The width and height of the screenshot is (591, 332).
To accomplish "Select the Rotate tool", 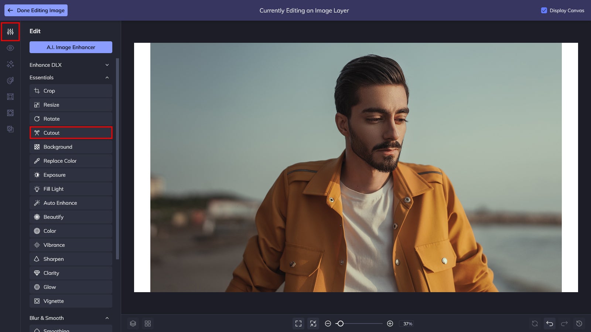I will point(71,118).
